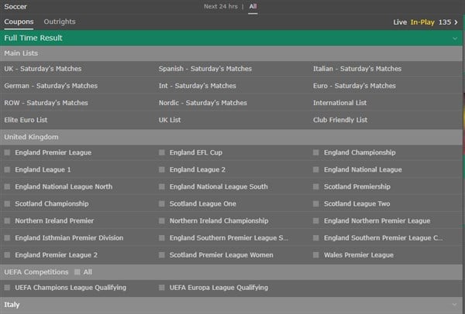The height and width of the screenshot is (314, 465).
Task: Open German - Saturday's Matches list
Action: point(50,86)
